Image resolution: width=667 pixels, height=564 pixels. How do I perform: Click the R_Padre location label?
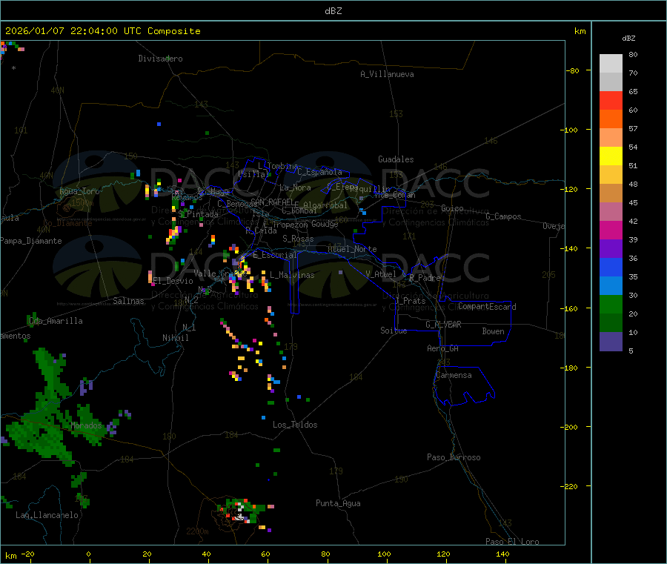(425, 278)
